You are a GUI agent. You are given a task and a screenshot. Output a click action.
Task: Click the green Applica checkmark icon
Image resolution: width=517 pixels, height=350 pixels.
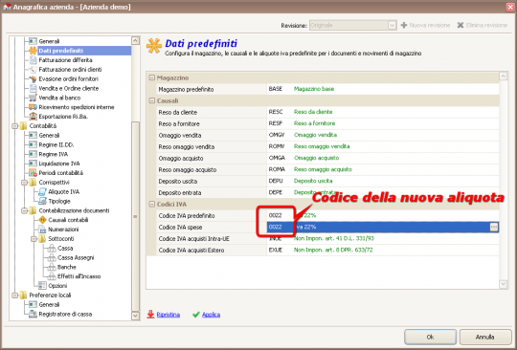pyautogui.click(x=196, y=315)
